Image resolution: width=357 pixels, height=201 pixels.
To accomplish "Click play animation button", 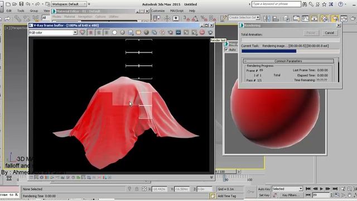I will click(321, 189).
